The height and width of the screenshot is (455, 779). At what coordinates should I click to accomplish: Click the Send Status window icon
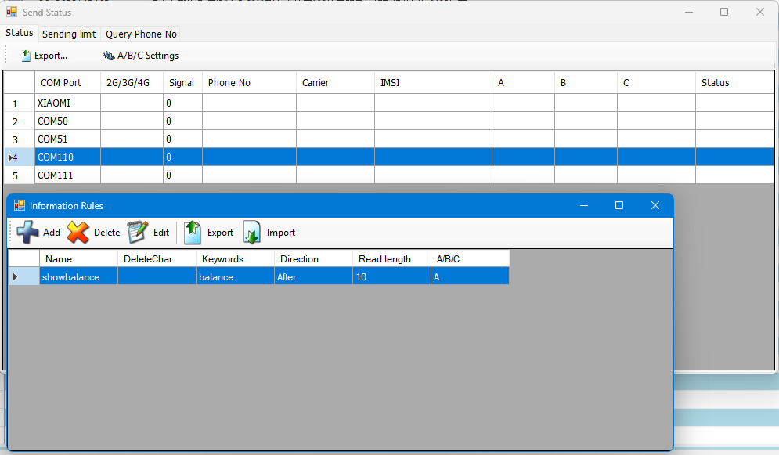[x=11, y=12]
